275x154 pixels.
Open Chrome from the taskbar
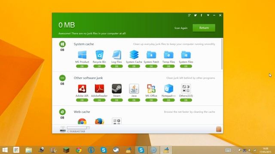[79, 150]
